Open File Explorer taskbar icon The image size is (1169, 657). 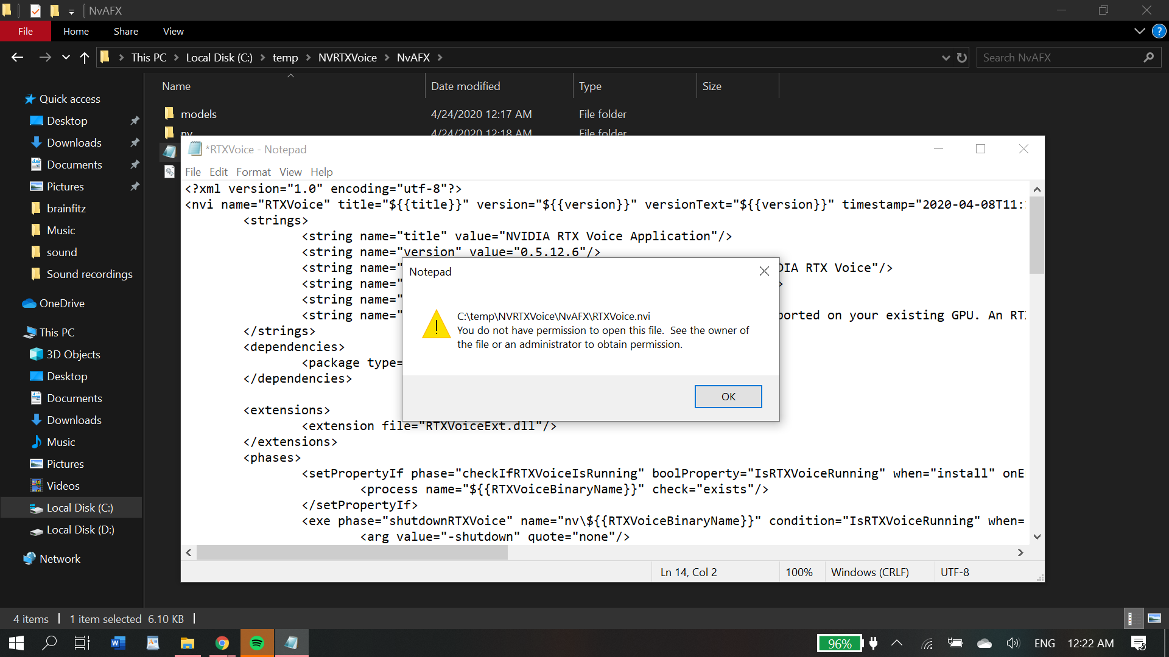pyautogui.click(x=188, y=643)
